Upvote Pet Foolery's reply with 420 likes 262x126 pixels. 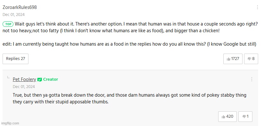click(227, 116)
